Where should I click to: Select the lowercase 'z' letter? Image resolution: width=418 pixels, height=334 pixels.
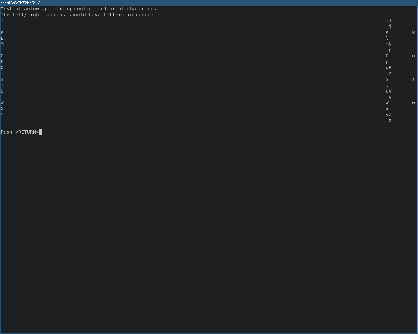pos(390,121)
